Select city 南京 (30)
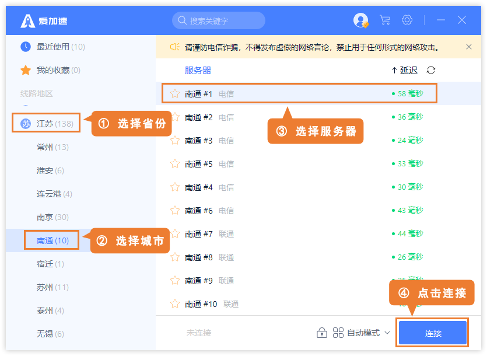Screen dimensions: 487x356 coord(52,217)
